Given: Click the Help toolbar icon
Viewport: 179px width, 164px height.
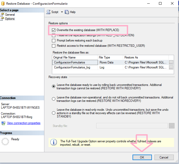Looking at the screenshot, I should click(x=67, y=12).
